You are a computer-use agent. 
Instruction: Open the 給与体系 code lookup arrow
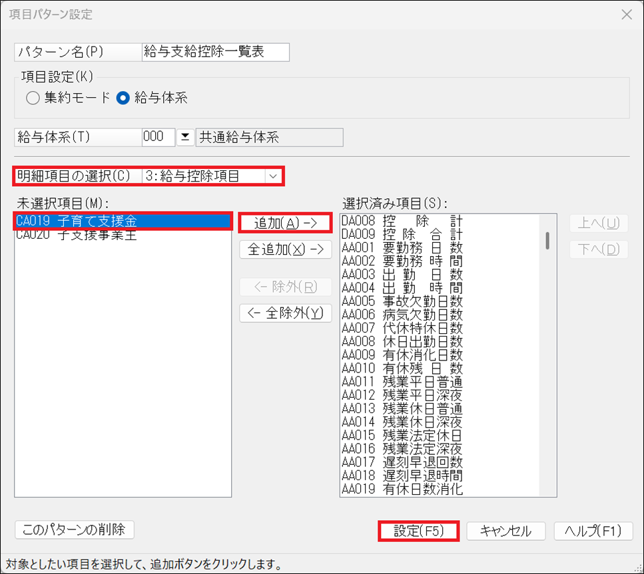coord(184,138)
